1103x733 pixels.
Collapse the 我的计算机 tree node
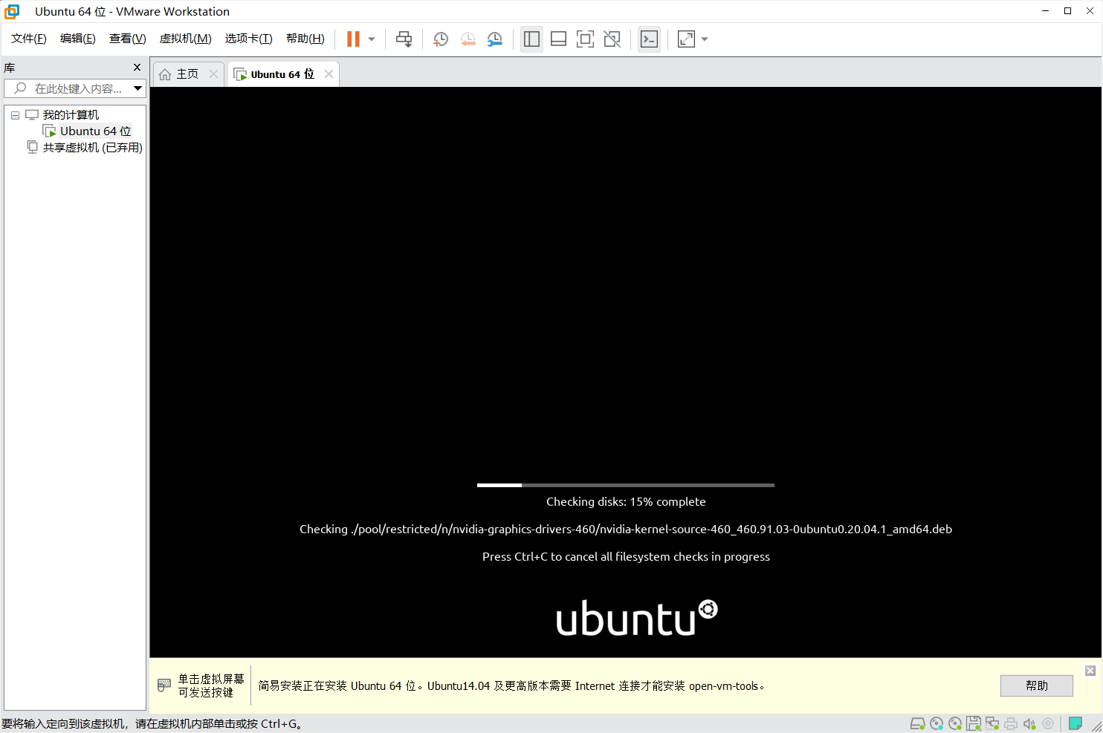pos(15,114)
